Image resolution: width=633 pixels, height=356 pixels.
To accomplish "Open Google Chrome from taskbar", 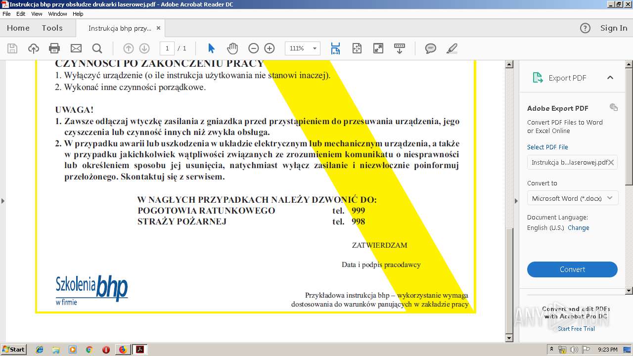I will [89, 350].
